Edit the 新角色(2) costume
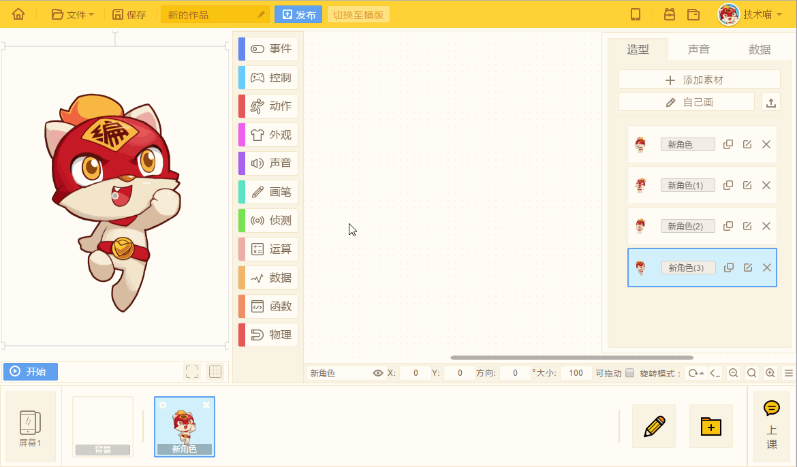 click(747, 226)
